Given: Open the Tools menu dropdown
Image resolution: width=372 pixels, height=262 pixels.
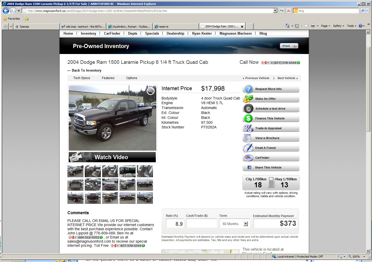Looking at the screenshot, I should click(x=352, y=26).
